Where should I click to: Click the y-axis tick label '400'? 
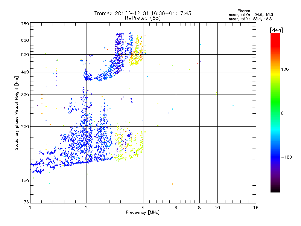[25, 72]
